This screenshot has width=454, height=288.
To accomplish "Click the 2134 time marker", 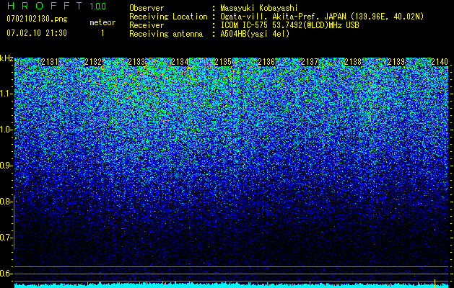I will pos(180,62).
